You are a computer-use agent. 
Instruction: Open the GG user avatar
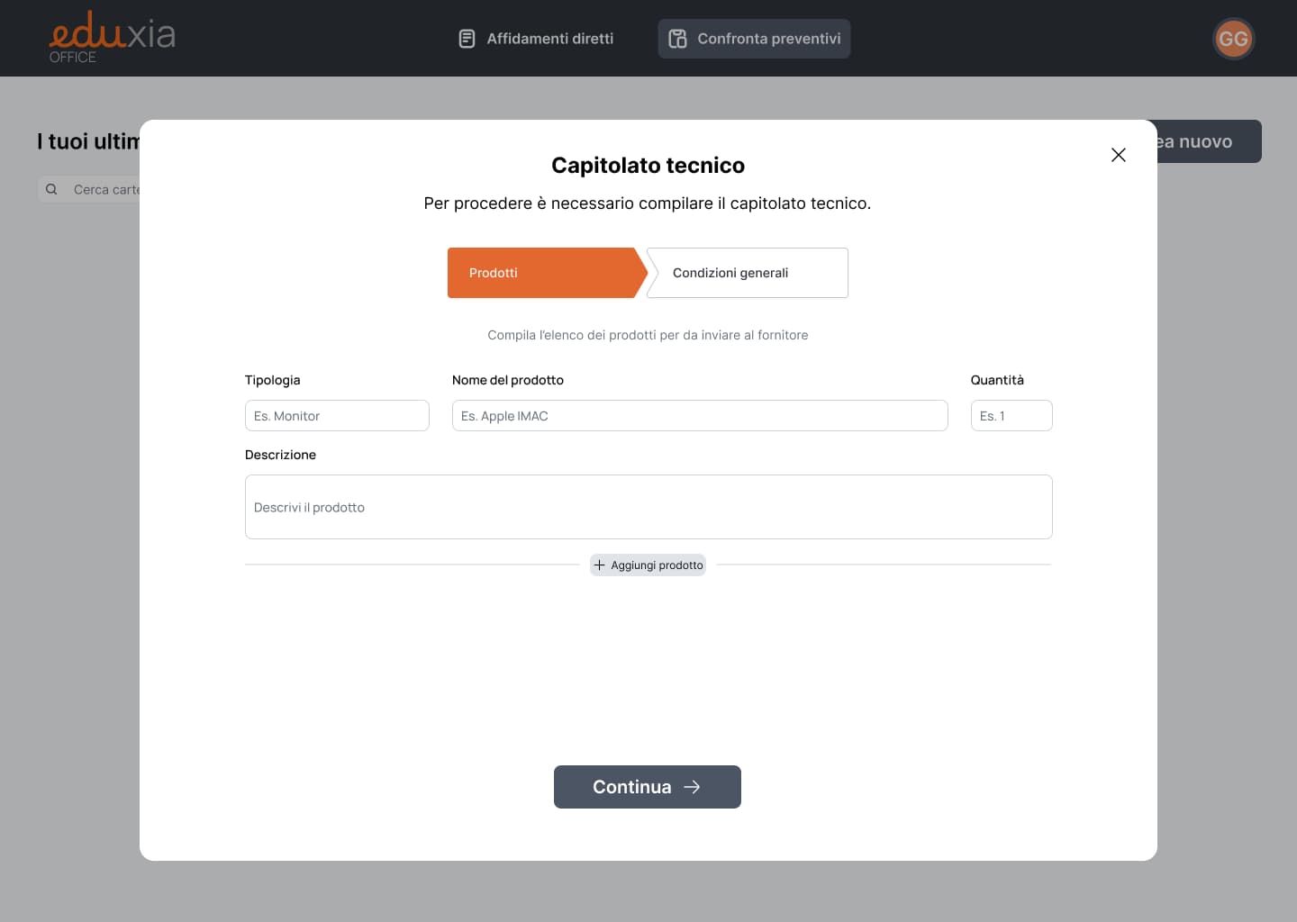point(1233,39)
